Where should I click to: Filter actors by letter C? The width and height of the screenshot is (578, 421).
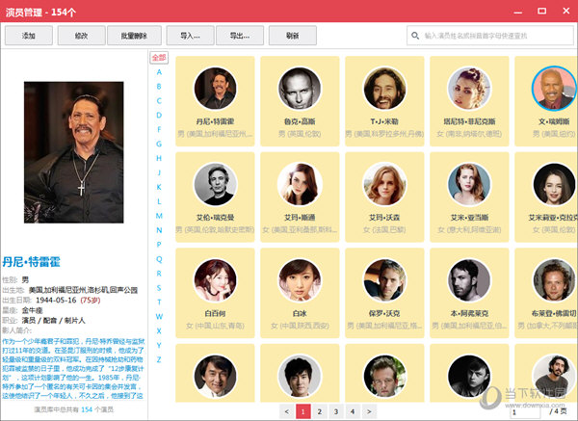(x=159, y=100)
